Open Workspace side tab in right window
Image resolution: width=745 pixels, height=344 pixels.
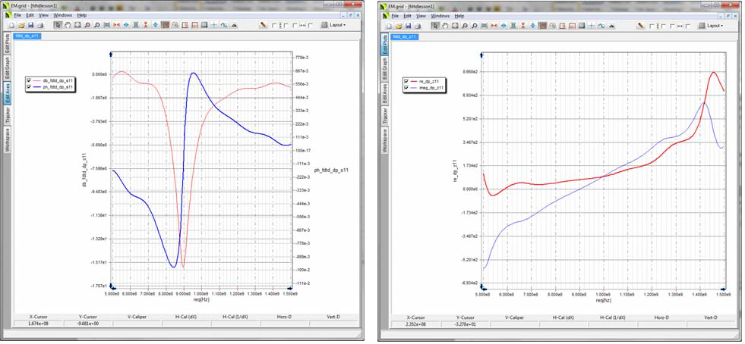tap(384, 140)
